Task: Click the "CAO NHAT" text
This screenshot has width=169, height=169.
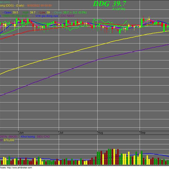Action: pyautogui.click(x=68, y=16)
